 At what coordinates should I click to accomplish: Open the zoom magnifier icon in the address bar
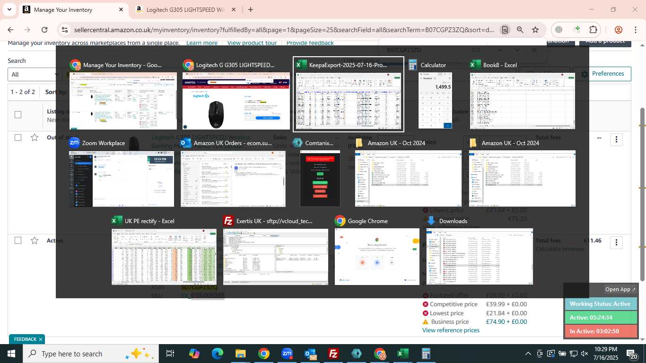pyautogui.click(x=520, y=30)
